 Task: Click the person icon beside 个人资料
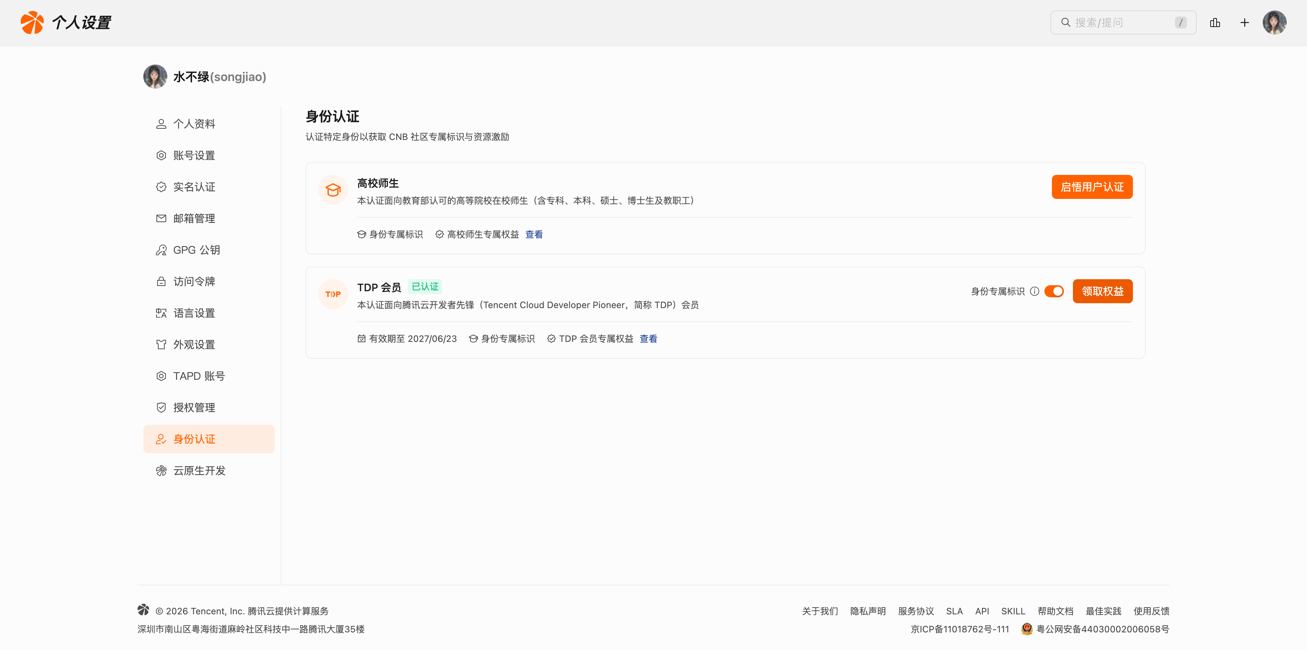(x=161, y=124)
